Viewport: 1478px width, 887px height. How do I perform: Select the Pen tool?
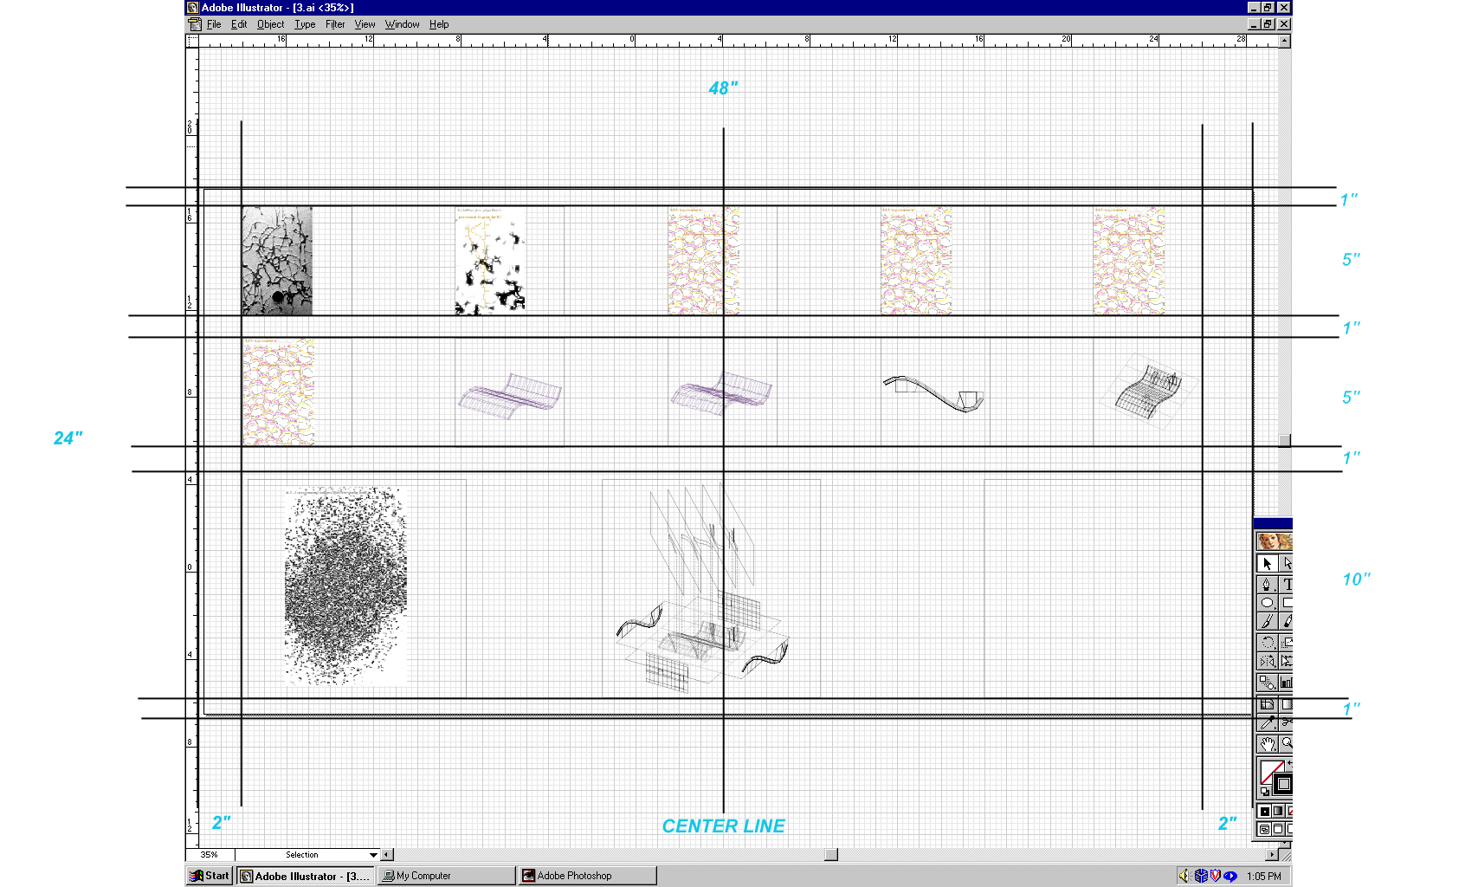click(x=1267, y=585)
